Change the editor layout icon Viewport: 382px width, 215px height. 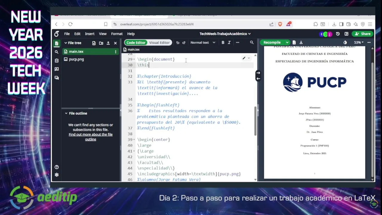(x=346, y=34)
